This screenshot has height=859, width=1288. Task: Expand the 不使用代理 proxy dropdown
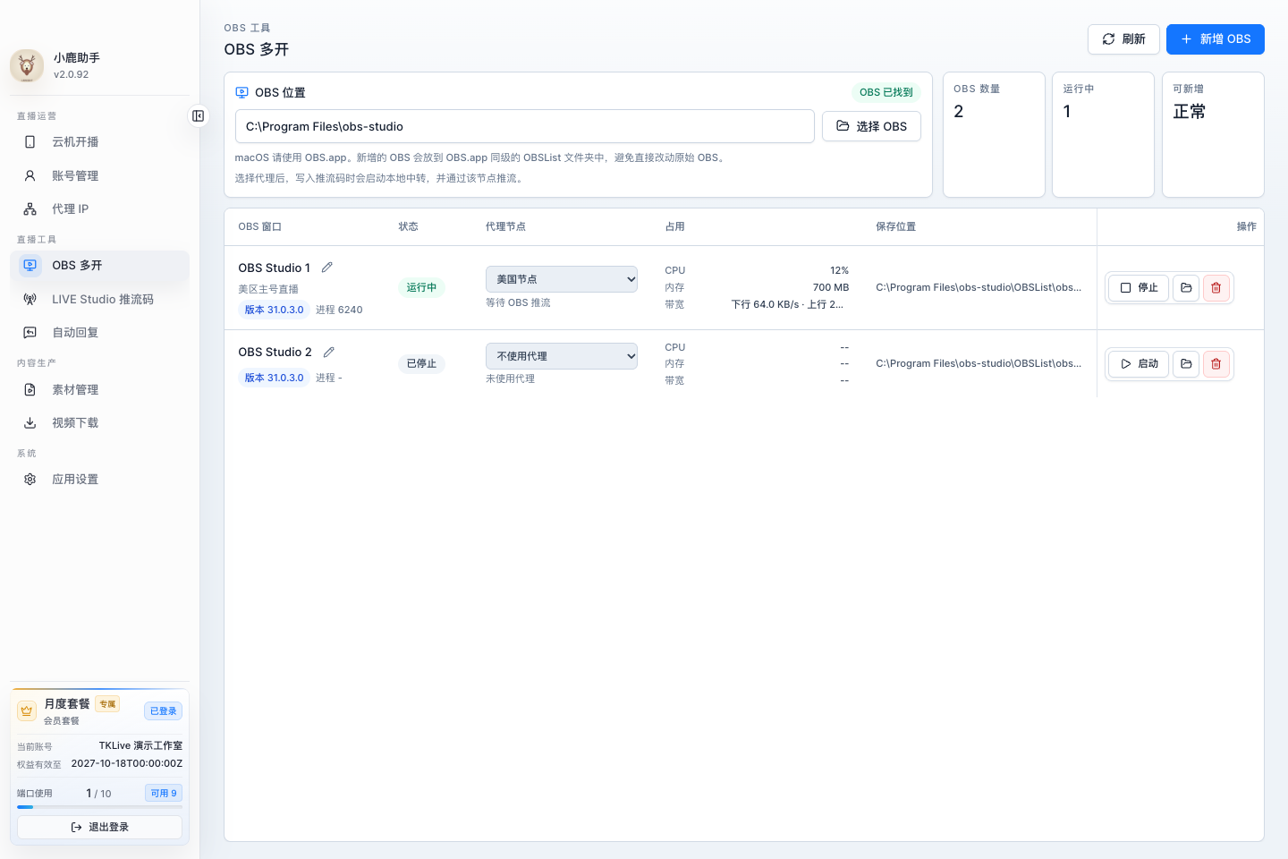[562, 356]
